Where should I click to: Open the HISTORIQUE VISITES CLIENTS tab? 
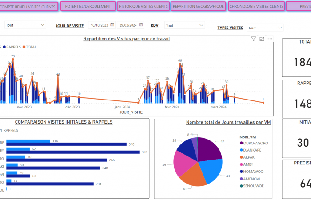point(143,7)
